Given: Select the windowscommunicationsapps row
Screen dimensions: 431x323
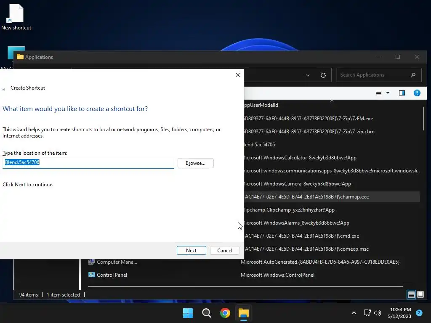Looking at the screenshot, I should [332, 171].
